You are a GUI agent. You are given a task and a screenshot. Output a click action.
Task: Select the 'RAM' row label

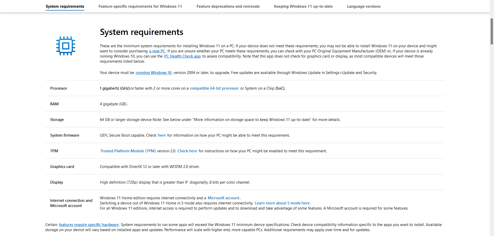[54, 104]
